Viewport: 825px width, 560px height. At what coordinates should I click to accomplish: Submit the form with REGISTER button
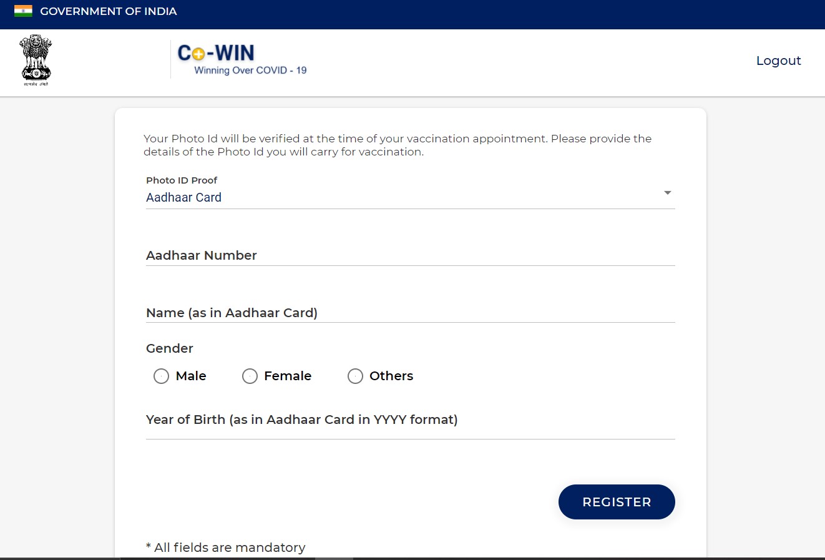pyautogui.click(x=617, y=502)
